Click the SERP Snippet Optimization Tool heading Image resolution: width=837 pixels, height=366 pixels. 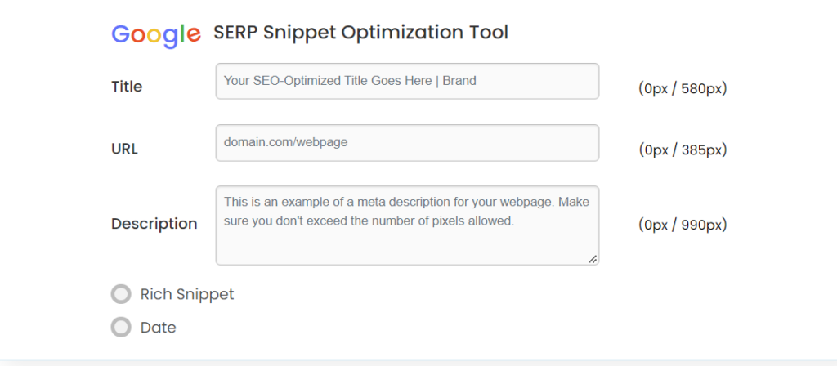[360, 33]
